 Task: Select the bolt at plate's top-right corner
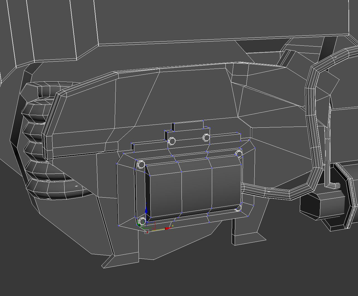pos(239,153)
